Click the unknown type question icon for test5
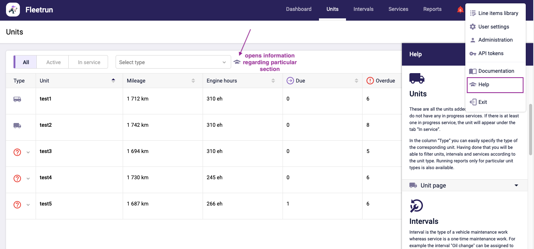 point(17,204)
